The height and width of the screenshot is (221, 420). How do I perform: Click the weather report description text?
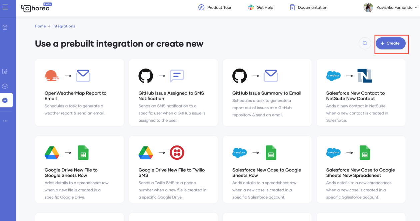click(x=75, y=110)
